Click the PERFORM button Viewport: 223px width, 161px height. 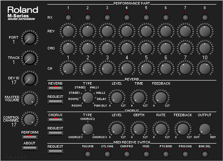pyautogui.click(x=29, y=137)
